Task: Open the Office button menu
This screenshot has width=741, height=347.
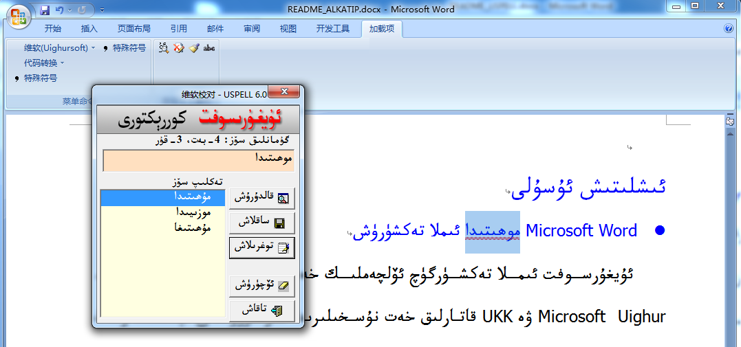Action: pos(19,16)
